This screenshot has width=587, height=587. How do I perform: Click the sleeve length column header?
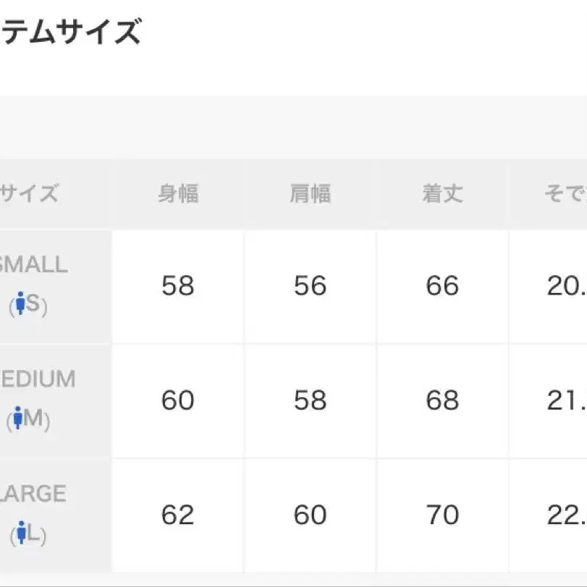tap(566, 194)
